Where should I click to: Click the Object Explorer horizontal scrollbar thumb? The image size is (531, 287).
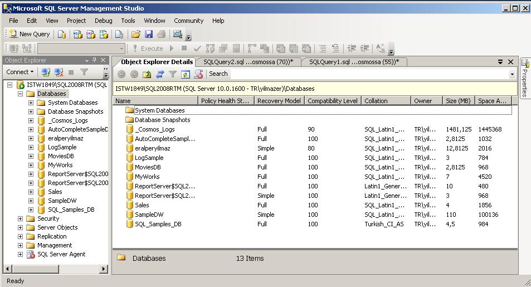coord(36,269)
